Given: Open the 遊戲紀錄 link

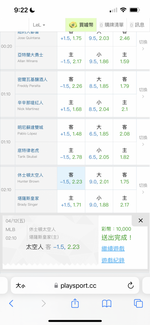Looking at the screenshot, I should click(x=113, y=260).
